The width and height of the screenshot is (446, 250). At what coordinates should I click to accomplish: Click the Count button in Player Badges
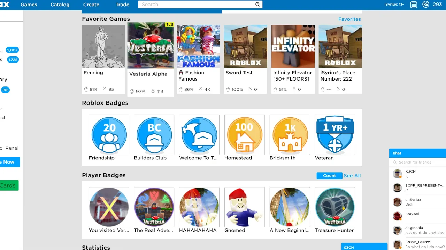pyautogui.click(x=329, y=176)
